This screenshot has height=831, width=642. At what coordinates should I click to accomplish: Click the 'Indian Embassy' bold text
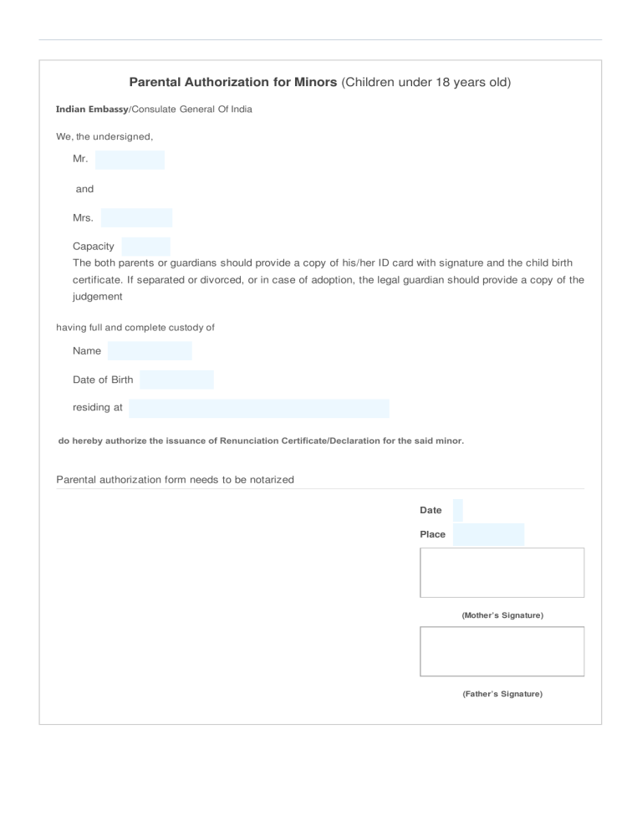[90, 110]
